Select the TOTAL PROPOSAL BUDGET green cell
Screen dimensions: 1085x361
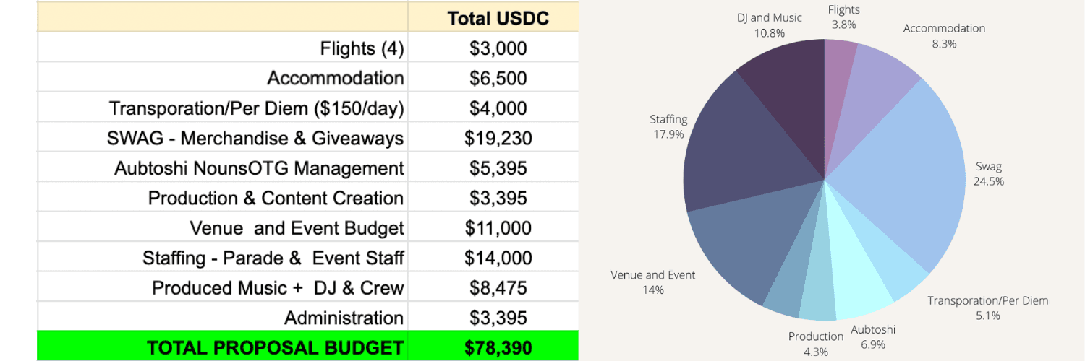[275, 347]
